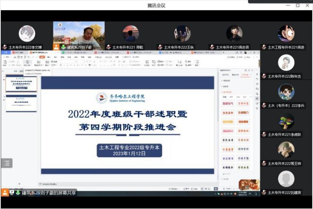Screen dimensions: 313x209
Task: Click the add-slide plus icon below thumbnails
Action: click(x=19, y=184)
